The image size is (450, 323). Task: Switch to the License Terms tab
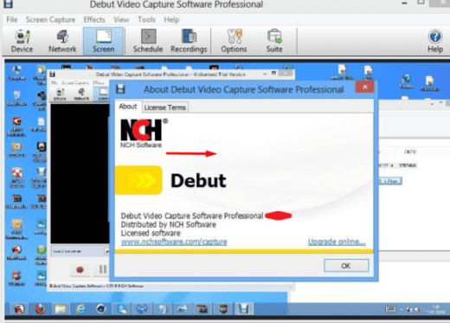point(165,107)
